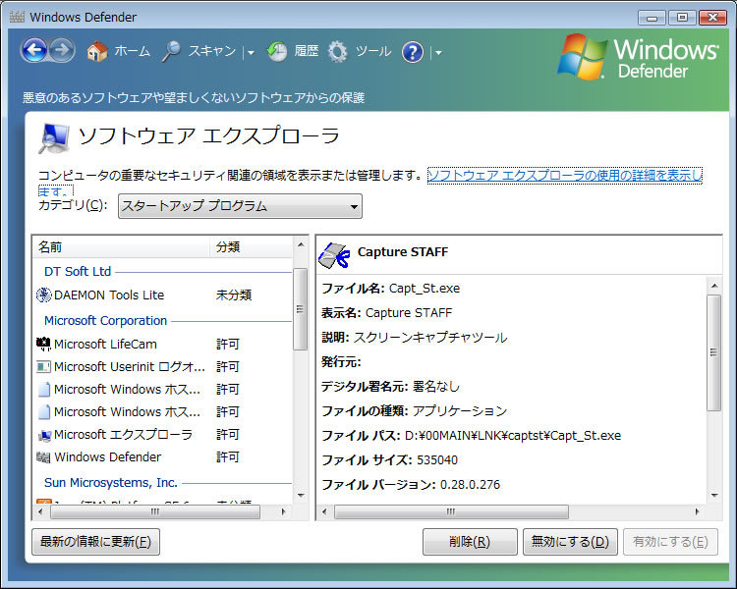Click the program list scroll down arrow
Image resolution: width=737 pixels, height=589 pixels.
(x=301, y=495)
